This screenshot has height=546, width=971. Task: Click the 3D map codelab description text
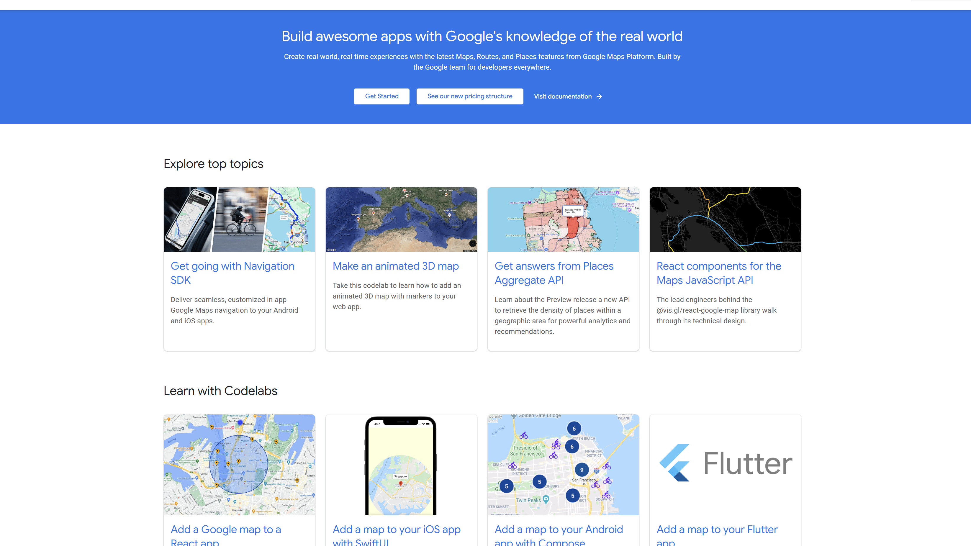[397, 296]
